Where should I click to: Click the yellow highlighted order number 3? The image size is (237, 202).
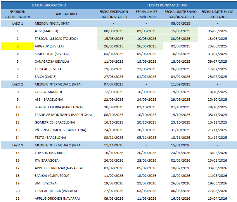(18, 46)
